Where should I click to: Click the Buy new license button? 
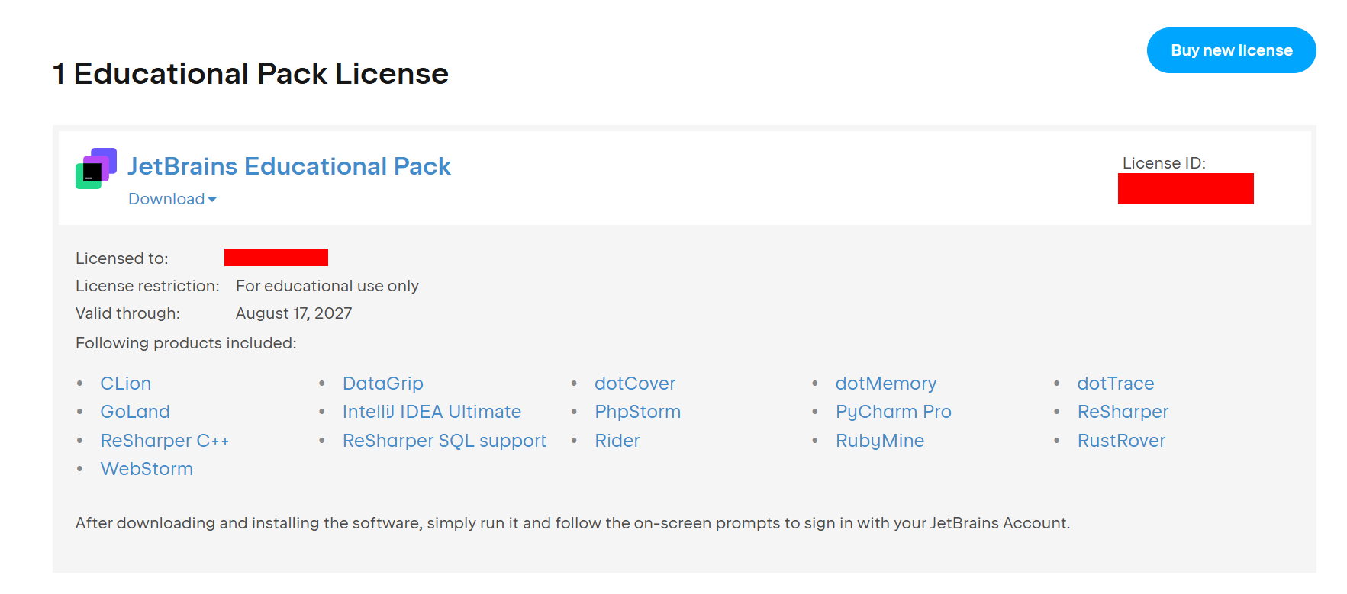(1231, 50)
